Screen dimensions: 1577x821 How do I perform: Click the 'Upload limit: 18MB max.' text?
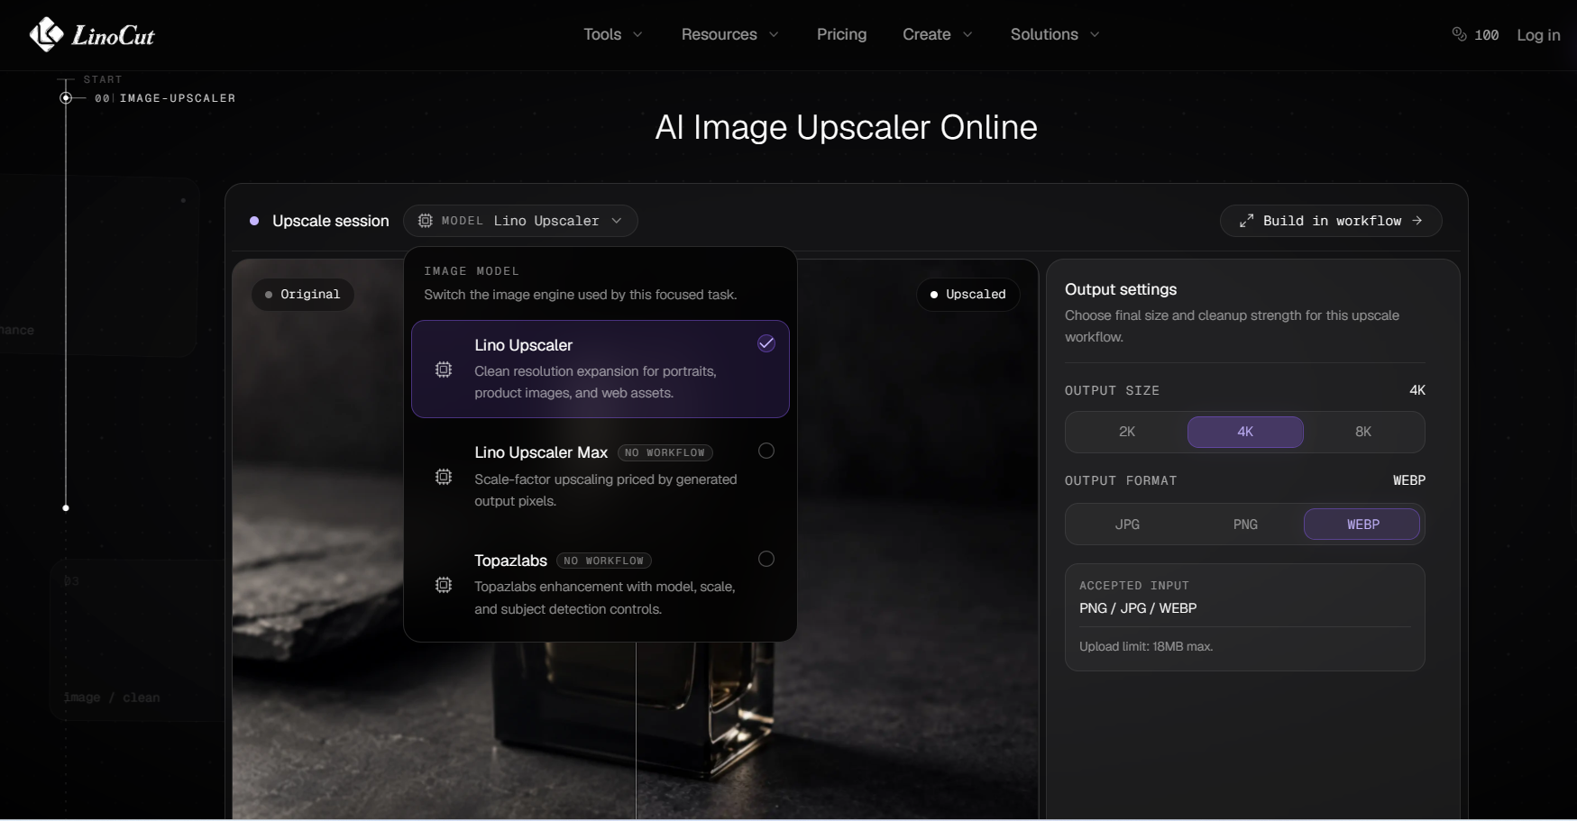[1146, 646]
